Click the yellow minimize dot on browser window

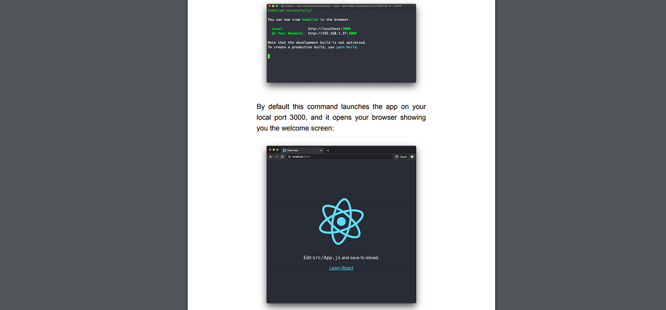point(274,150)
